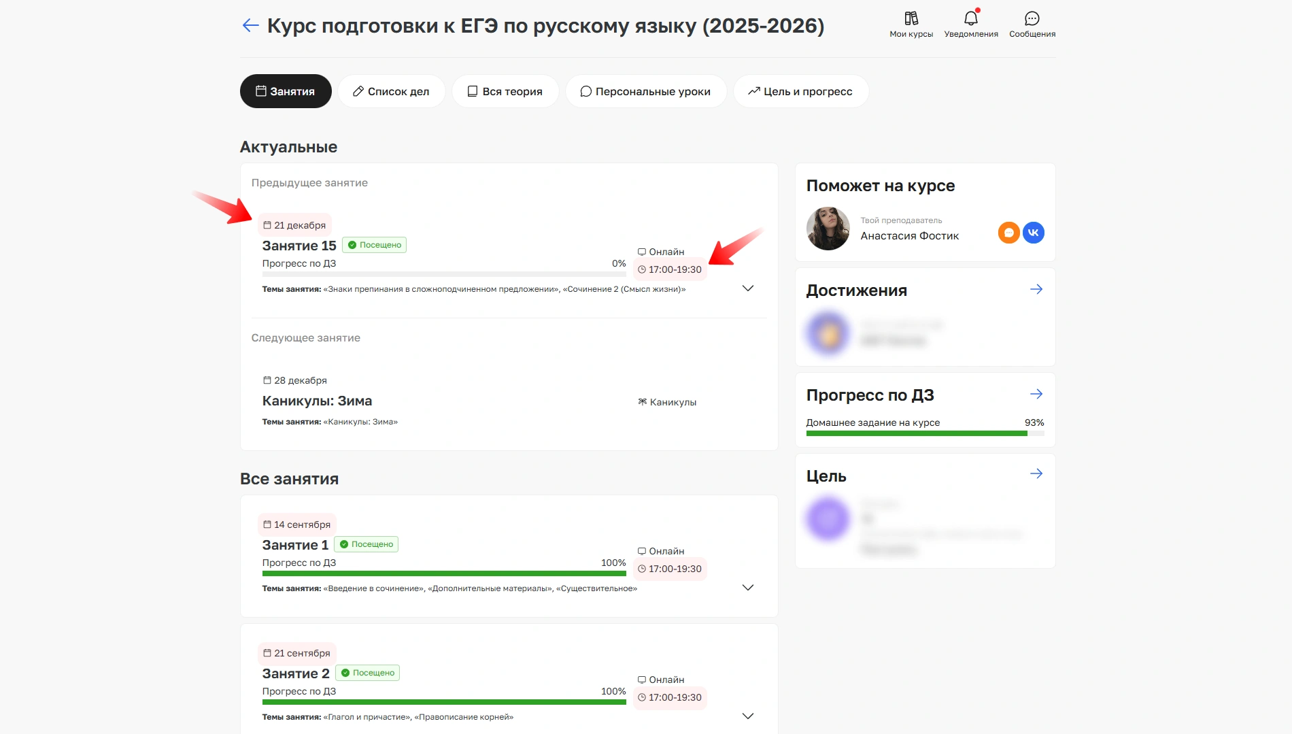
Task: Open Цель section via its arrow
Action: 1036,474
